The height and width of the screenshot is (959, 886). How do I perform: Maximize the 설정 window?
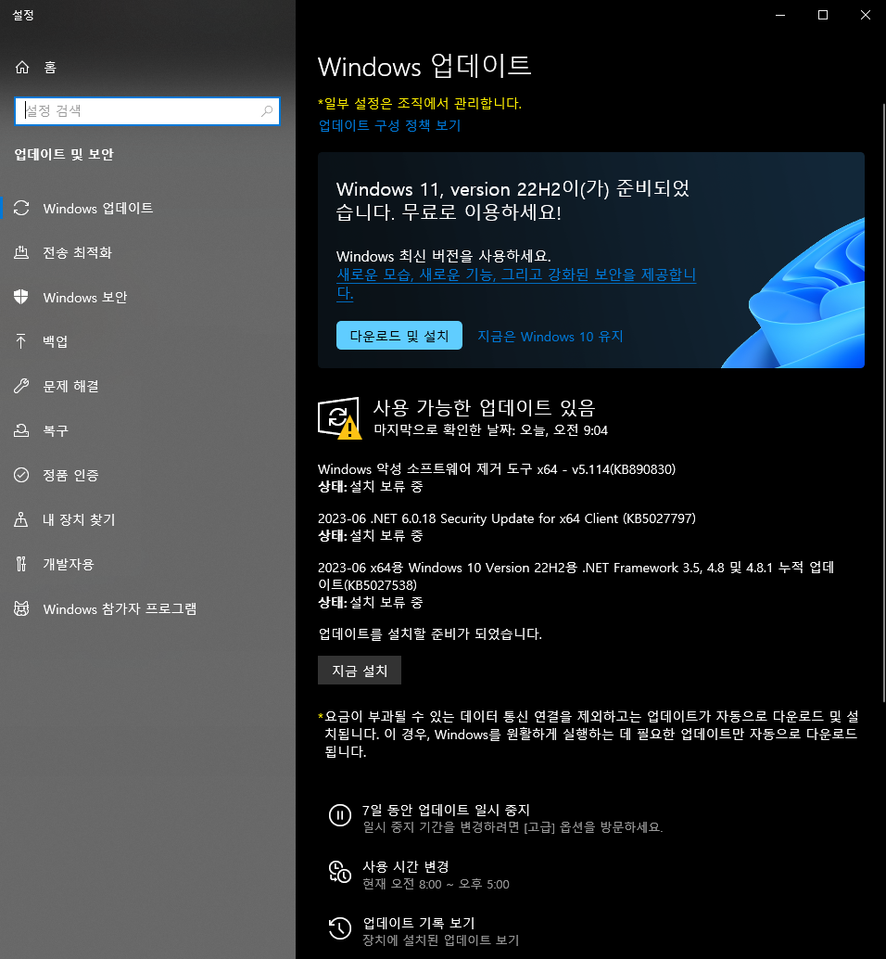823,15
